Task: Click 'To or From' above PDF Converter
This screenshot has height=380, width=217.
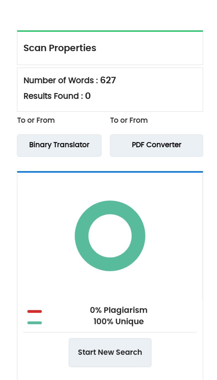Action: point(129,120)
